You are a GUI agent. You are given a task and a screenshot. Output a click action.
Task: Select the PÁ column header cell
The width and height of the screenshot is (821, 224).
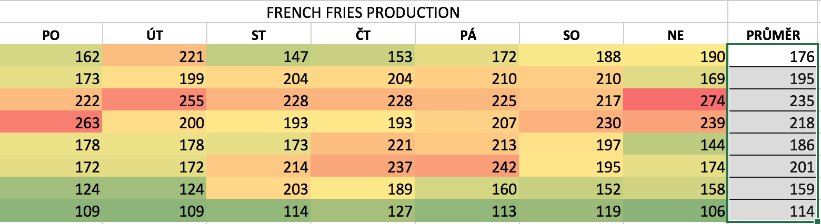[467, 35]
